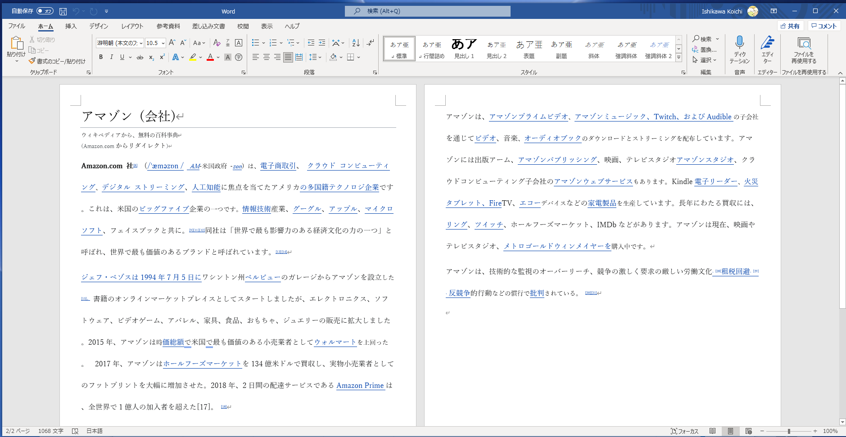Expand the styles gallery
Viewport: 846px width, 437px height.
(x=679, y=58)
